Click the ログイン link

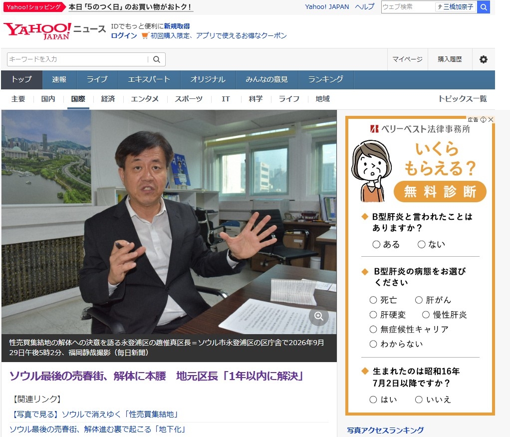124,36
